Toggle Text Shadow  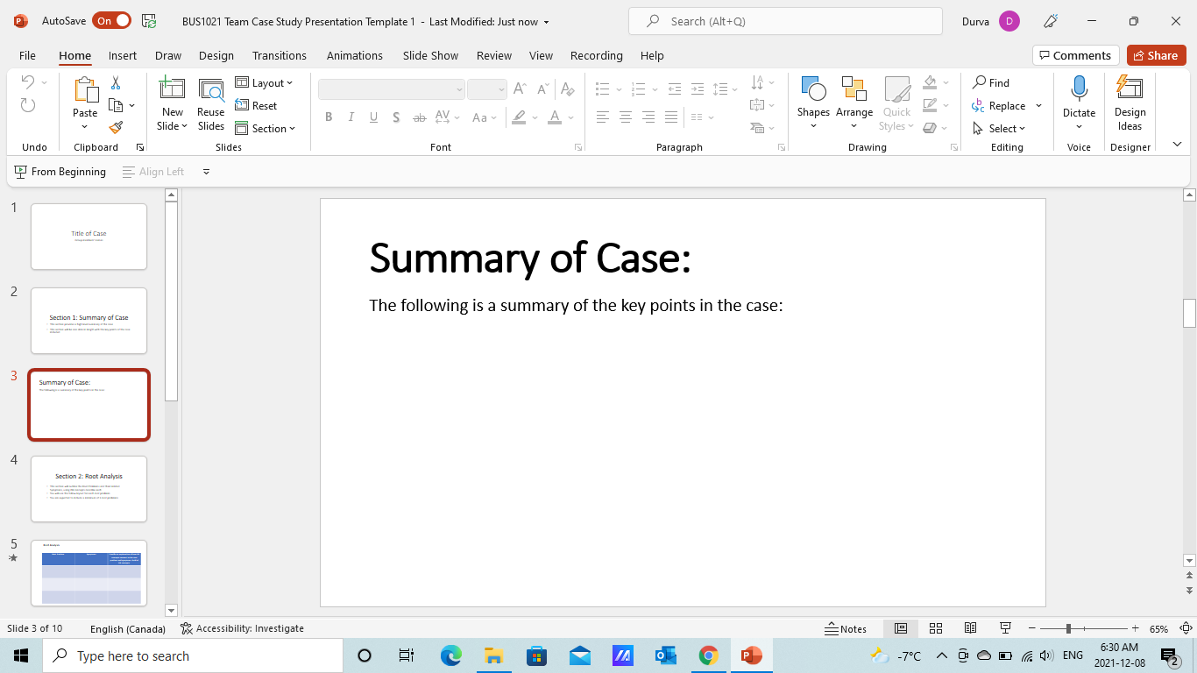tap(396, 117)
